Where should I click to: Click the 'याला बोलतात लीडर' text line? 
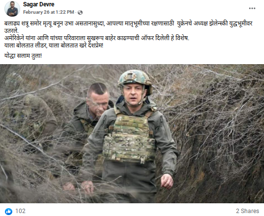(54, 46)
